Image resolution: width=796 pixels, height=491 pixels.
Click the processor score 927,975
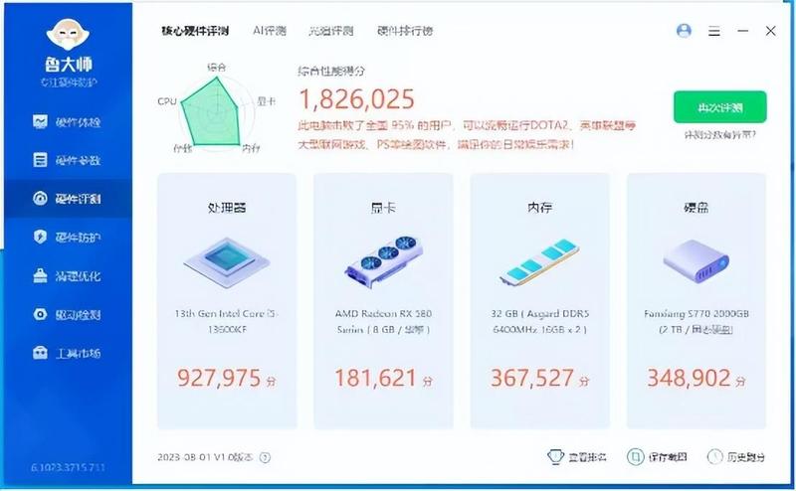click(219, 378)
